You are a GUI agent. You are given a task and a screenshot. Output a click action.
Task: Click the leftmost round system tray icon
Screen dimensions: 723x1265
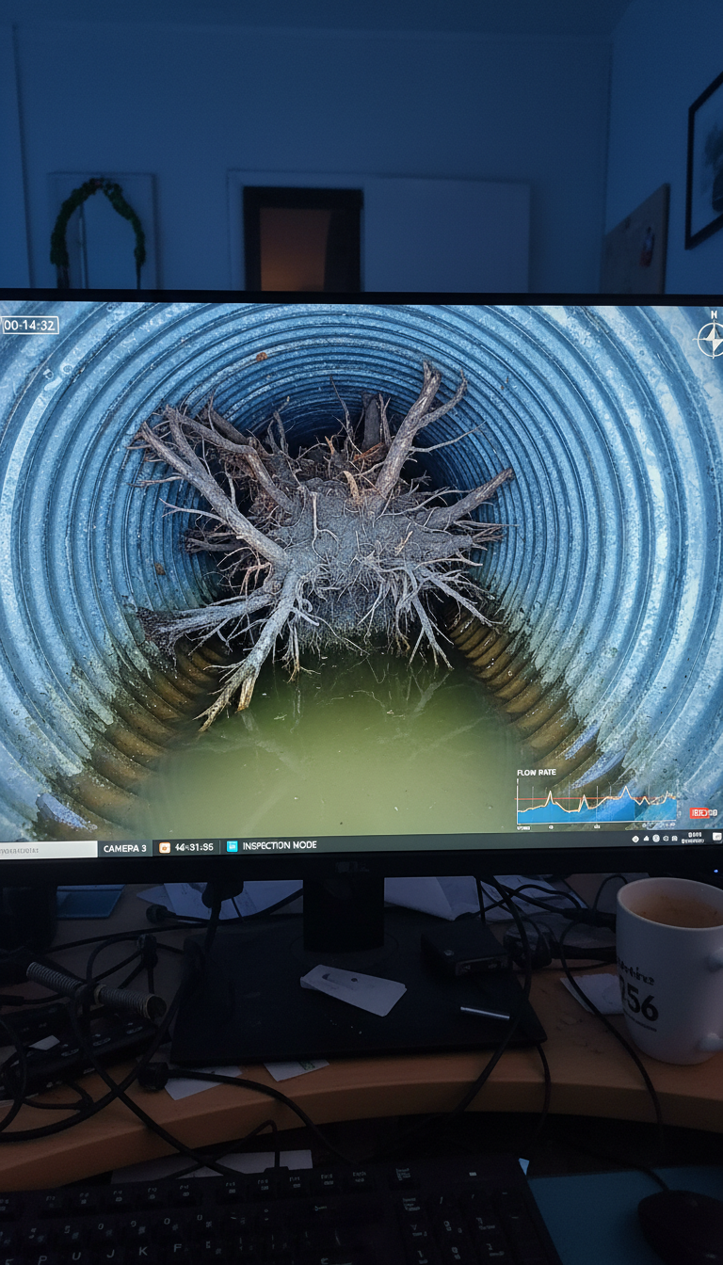[x=635, y=839]
